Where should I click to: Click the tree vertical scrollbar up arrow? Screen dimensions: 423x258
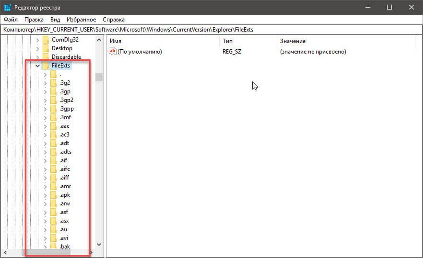pyautogui.click(x=99, y=40)
